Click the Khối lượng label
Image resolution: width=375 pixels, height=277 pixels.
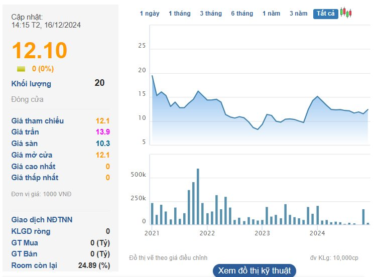point(31,84)
